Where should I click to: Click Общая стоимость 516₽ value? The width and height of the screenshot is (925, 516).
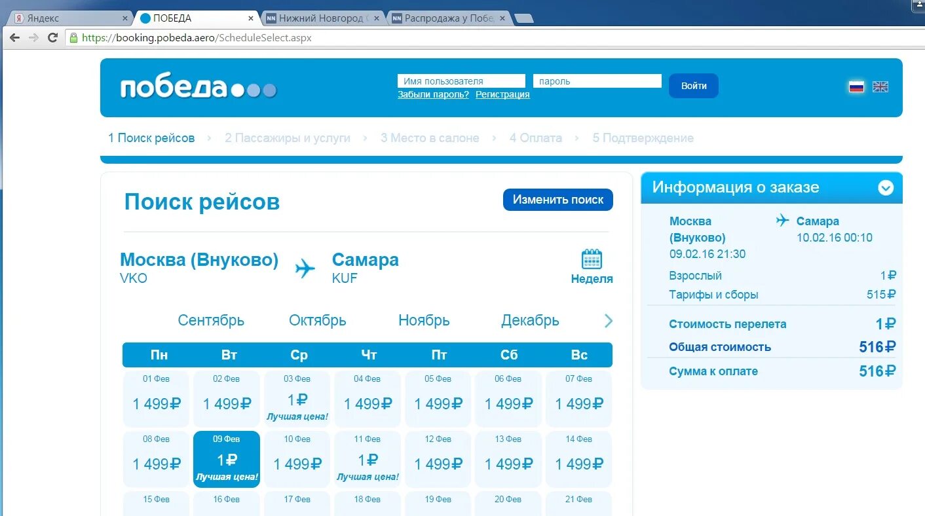(x=877, y=347)
